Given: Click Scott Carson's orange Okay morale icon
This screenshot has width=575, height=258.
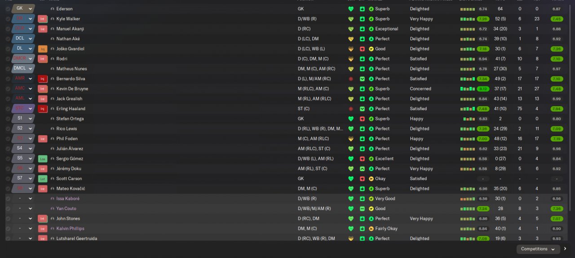Looking at the screenshot, I should (371, 179).
